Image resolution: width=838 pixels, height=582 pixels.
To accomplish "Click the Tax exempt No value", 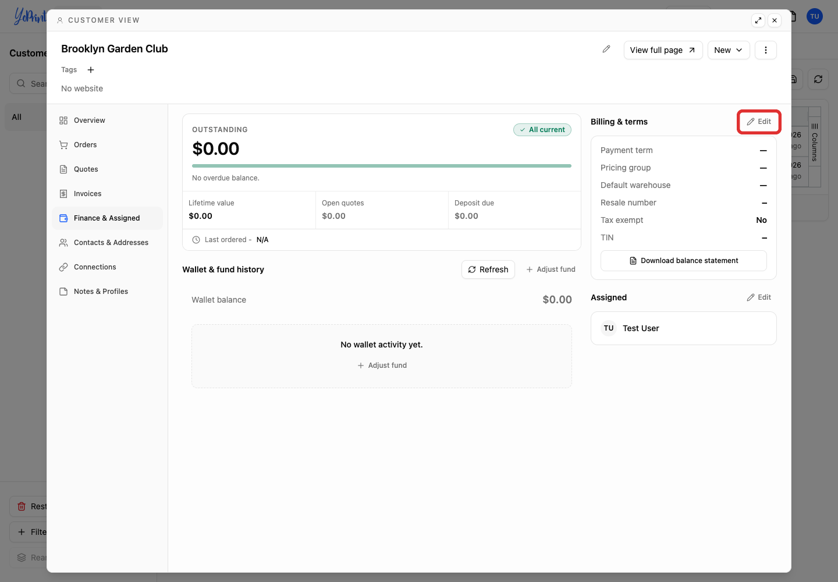I will coord(761,220).
